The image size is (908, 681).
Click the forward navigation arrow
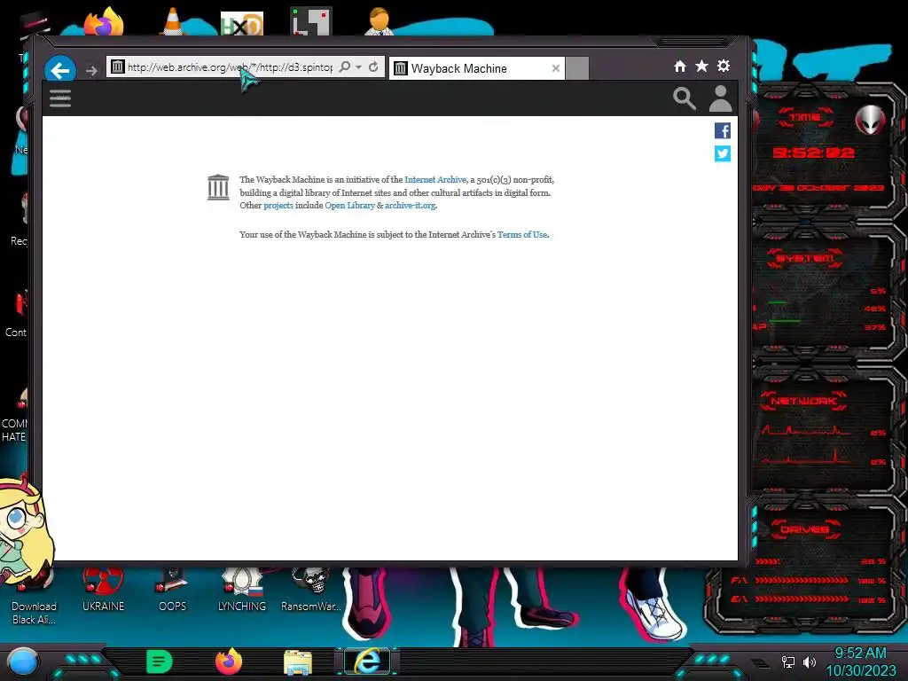[x=91, y=71]
